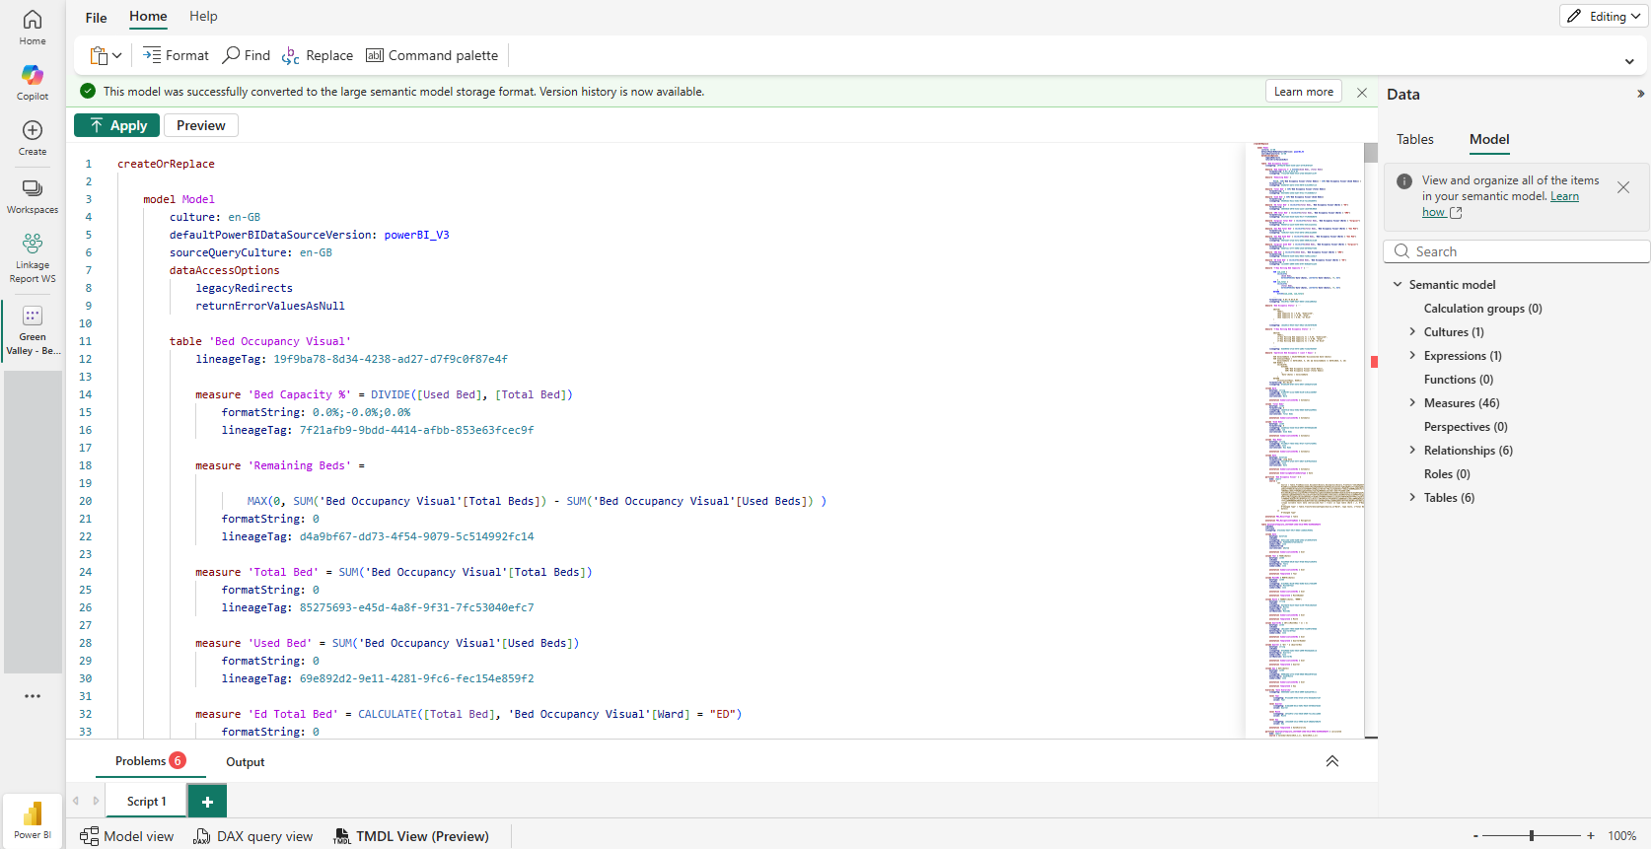Open the more options ellipsis in sidebar

pos(33,696)
